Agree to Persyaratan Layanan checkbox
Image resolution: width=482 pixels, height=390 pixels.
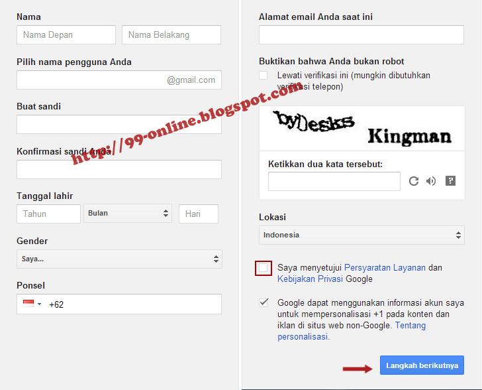(x=264, y=268)
